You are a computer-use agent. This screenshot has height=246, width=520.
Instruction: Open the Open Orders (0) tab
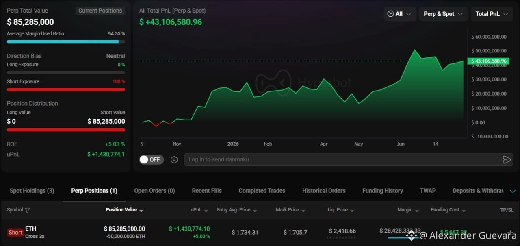(154, 191)
